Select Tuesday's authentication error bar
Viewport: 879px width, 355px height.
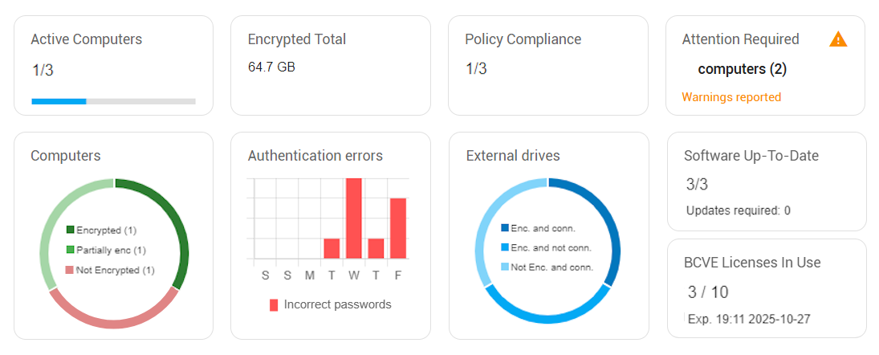click(332, 248)
